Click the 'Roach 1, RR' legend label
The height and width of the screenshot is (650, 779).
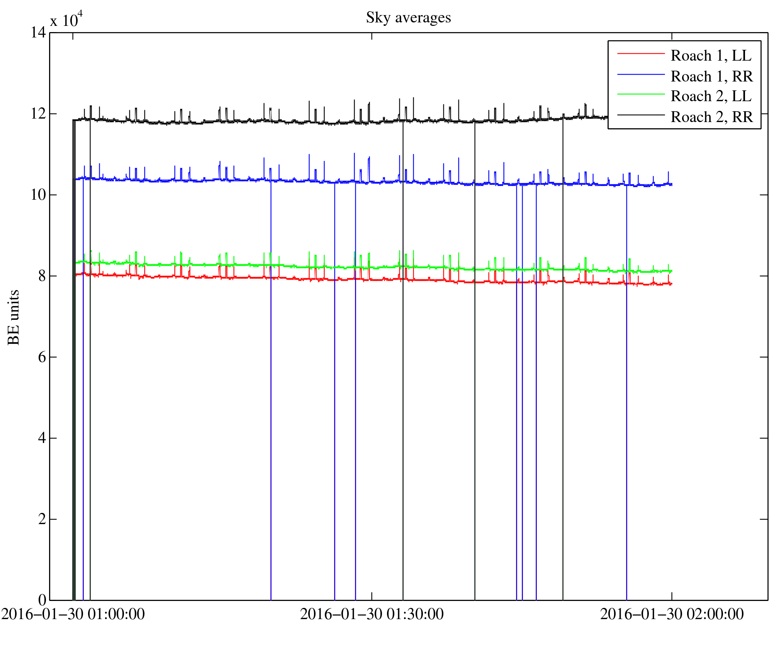pyautogui.click(x=711, y=76)
